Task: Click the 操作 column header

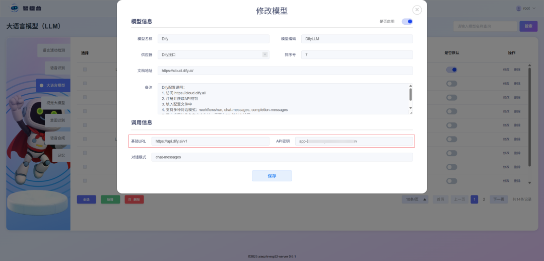Action: tap(512, 53)
